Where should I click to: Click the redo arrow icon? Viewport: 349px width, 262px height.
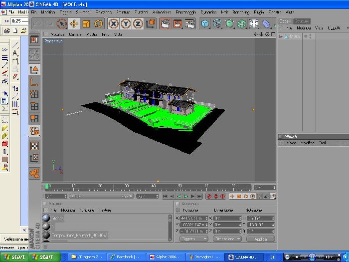pyautogui.click(x=49, y=23)
